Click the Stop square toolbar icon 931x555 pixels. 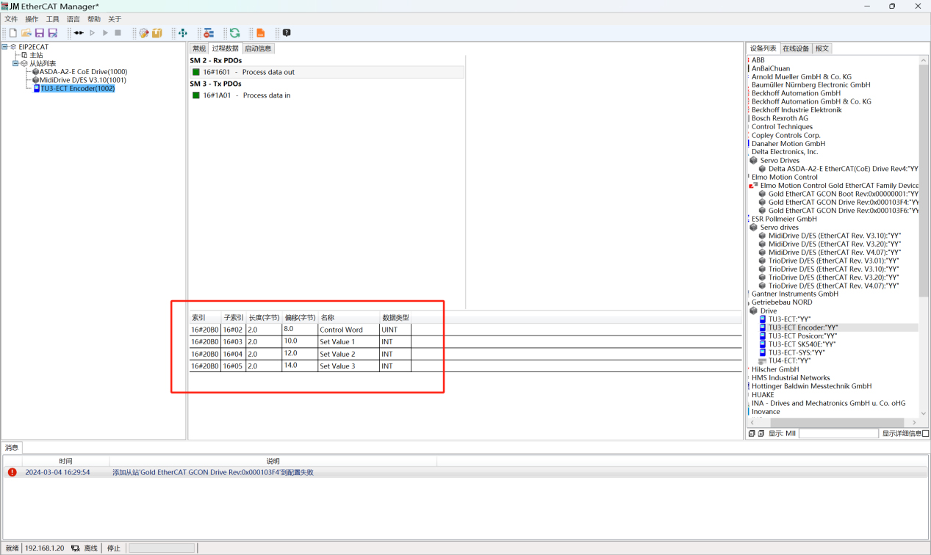pyautogui.click(x=118, y=33)
